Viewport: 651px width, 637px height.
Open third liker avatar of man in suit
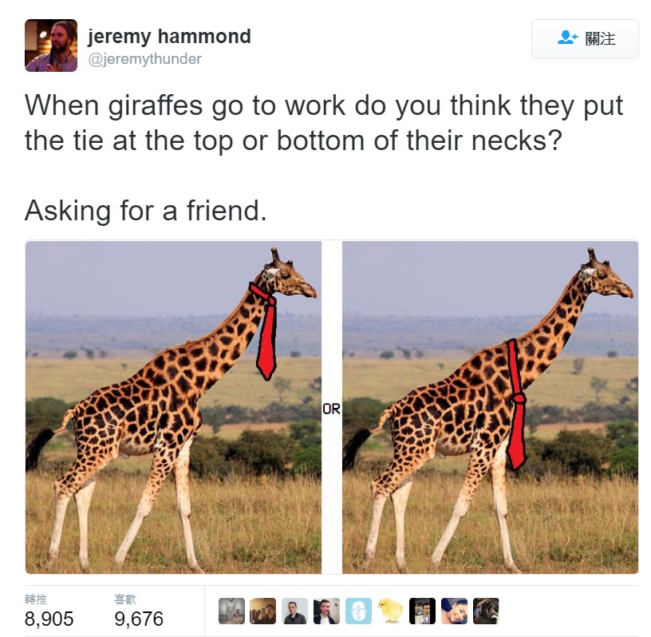294,611
